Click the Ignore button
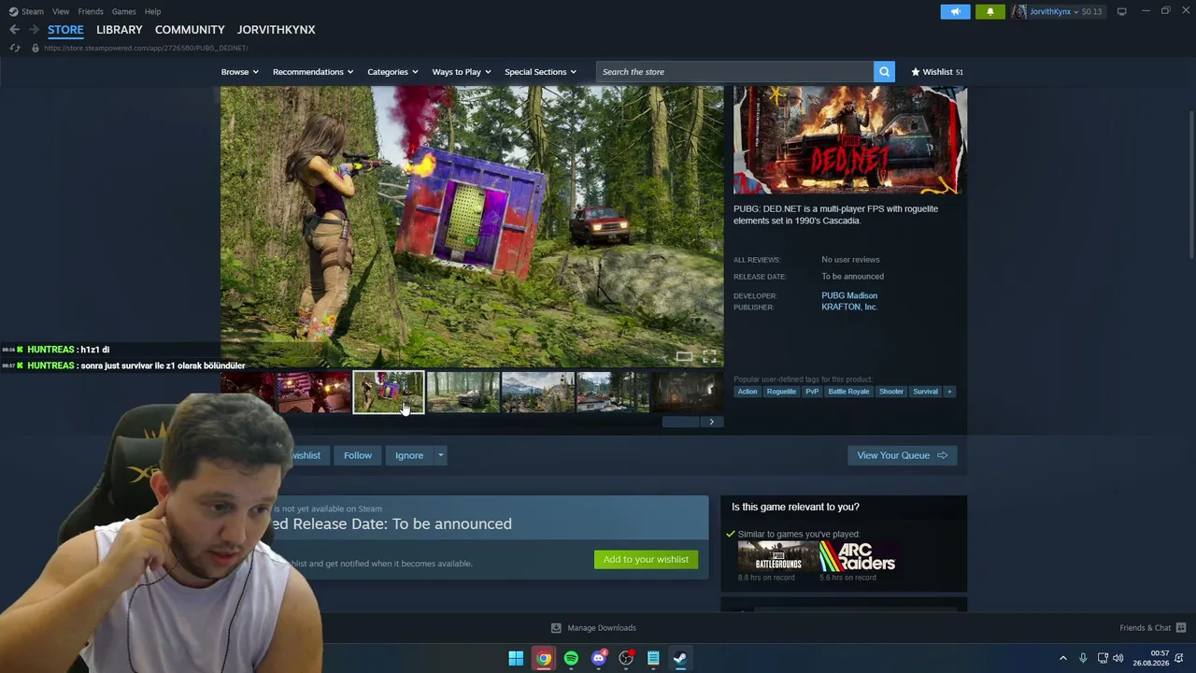Viewport: 1196px width, 673px height. coord(409,455)
